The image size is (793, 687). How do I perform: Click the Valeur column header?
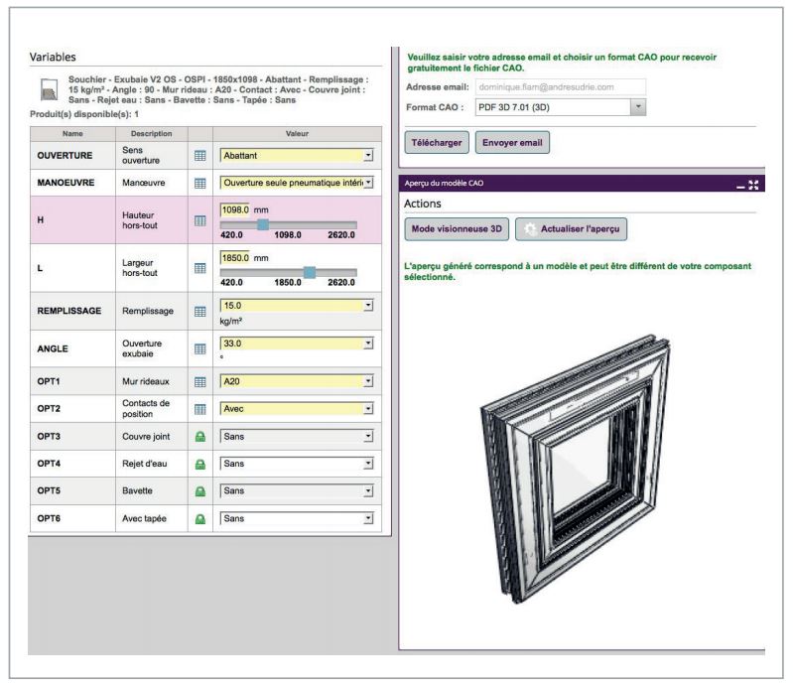(x=297, y=134)
